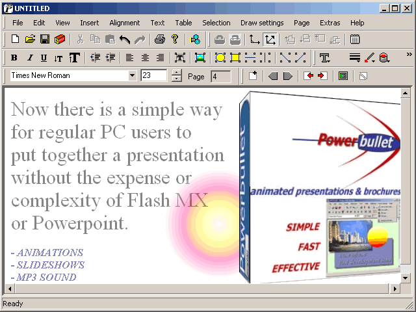Toggle italic formatting
Screen dimensions: 416x312
point(30,58)
